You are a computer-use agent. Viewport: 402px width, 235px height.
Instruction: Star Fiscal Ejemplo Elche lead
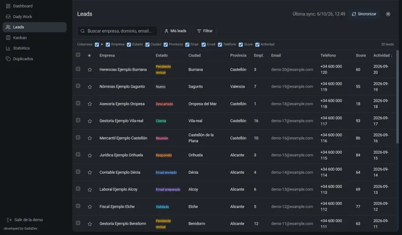pyautogui.click(x=90, y=207)
